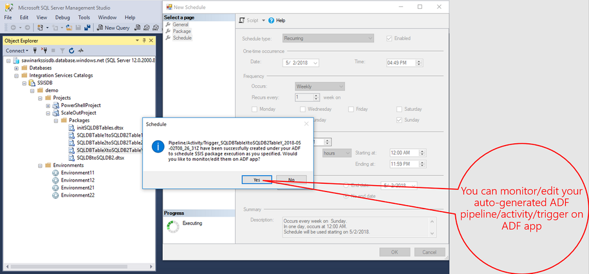
Task: Open the Window menu
Action: (x=107, y=17)
